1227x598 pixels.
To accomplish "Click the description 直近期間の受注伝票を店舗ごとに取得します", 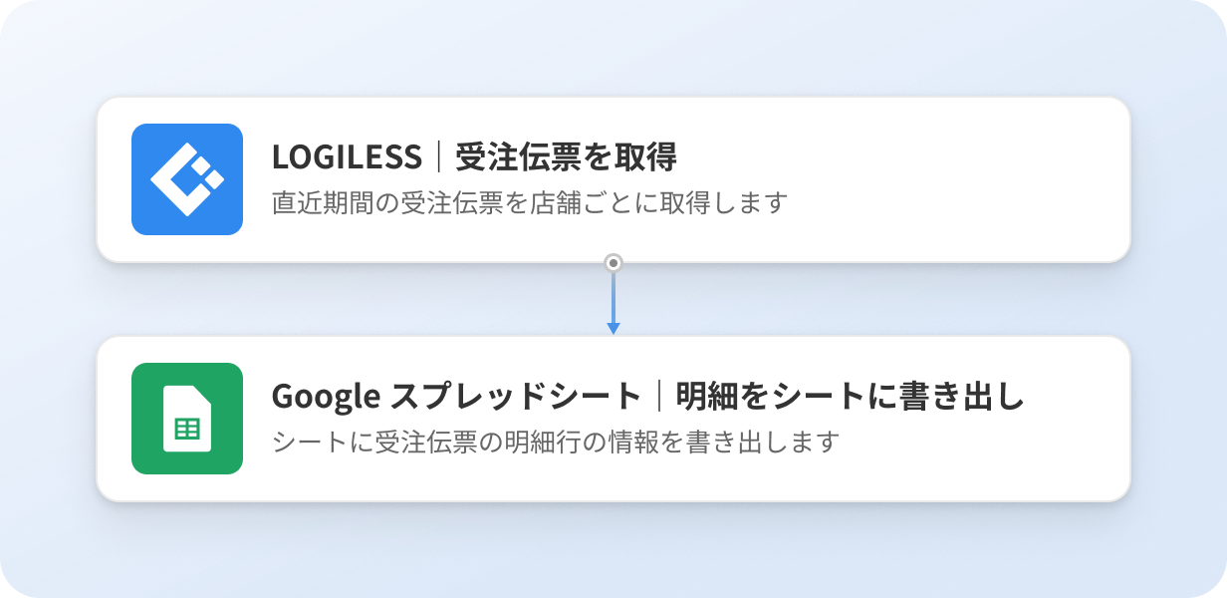I will 530,203.
